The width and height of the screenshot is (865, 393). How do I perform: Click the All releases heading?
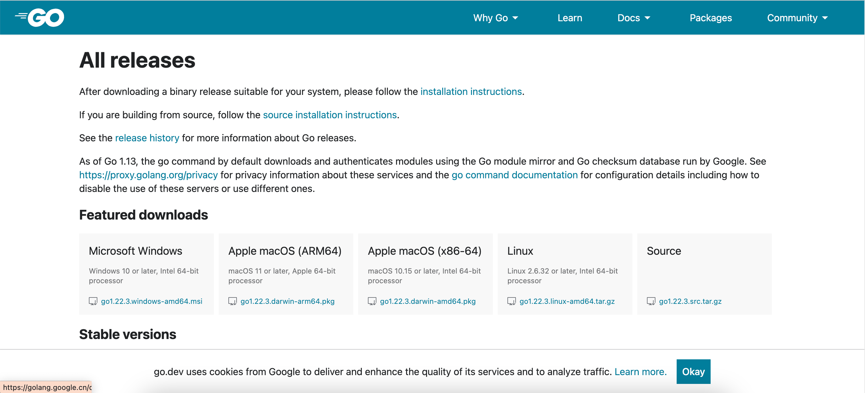click(x=137, y=60)
